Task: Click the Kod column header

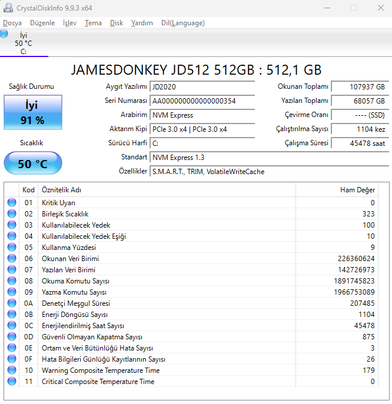Action: point(28,190)
